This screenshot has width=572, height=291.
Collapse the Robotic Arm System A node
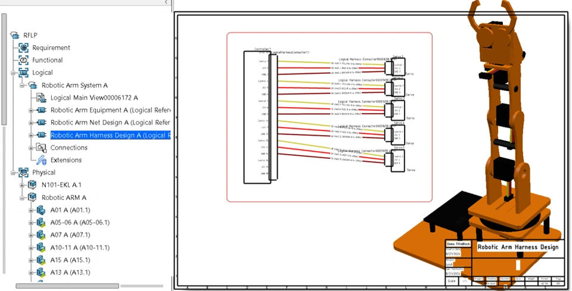tap(22, 85)
